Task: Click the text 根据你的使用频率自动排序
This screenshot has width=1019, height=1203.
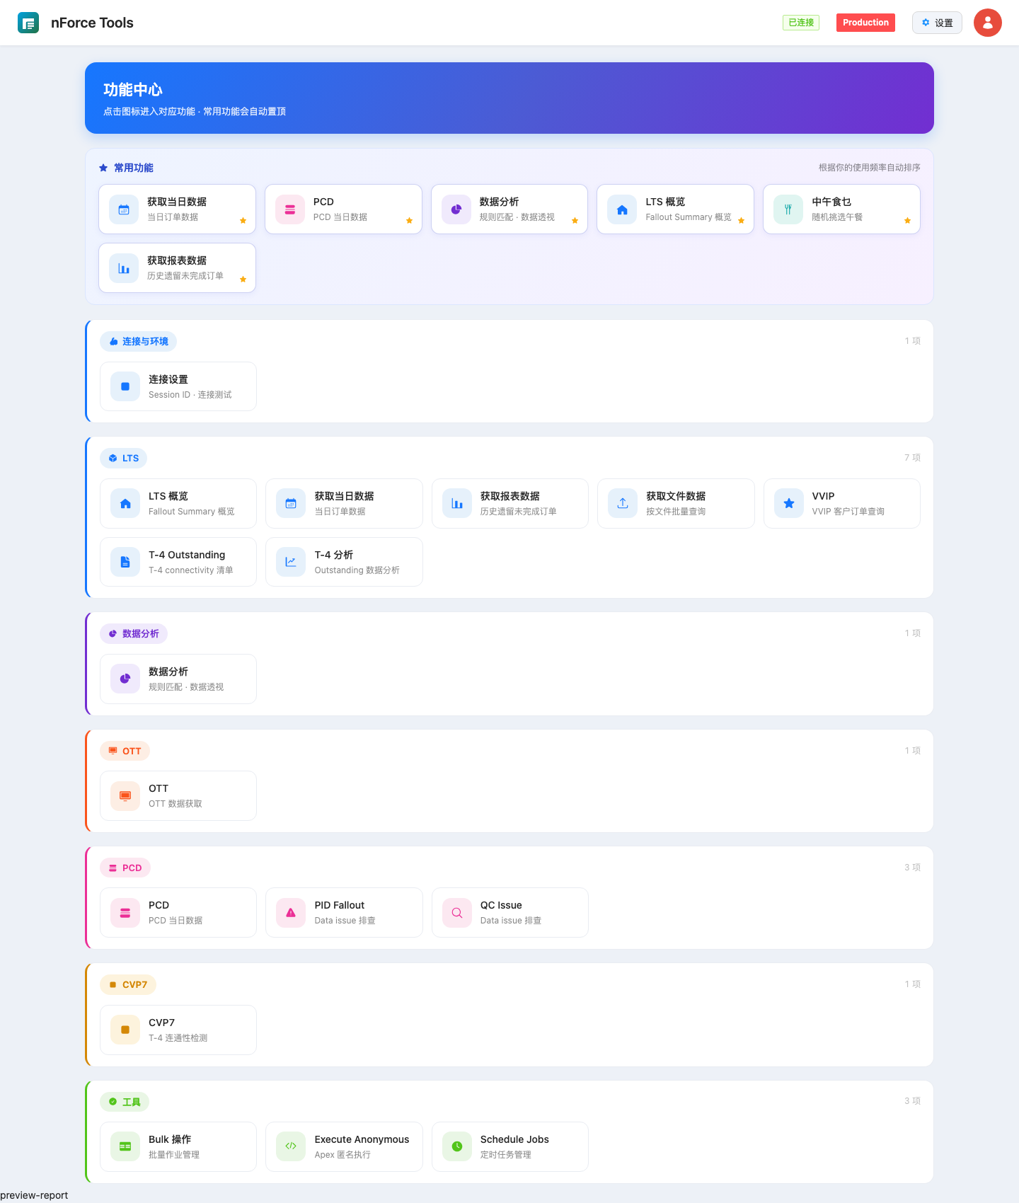Action: click(870, 168)
